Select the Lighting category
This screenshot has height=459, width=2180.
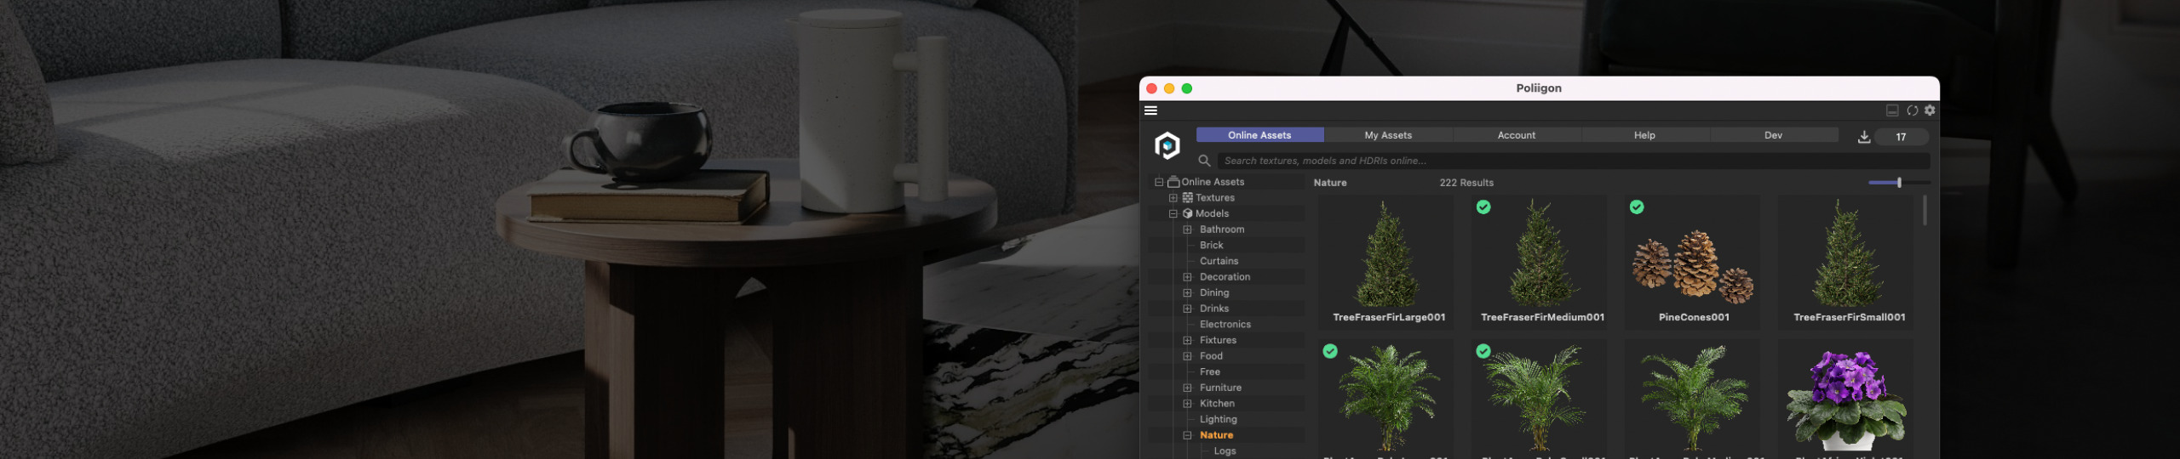[1218, 419]
